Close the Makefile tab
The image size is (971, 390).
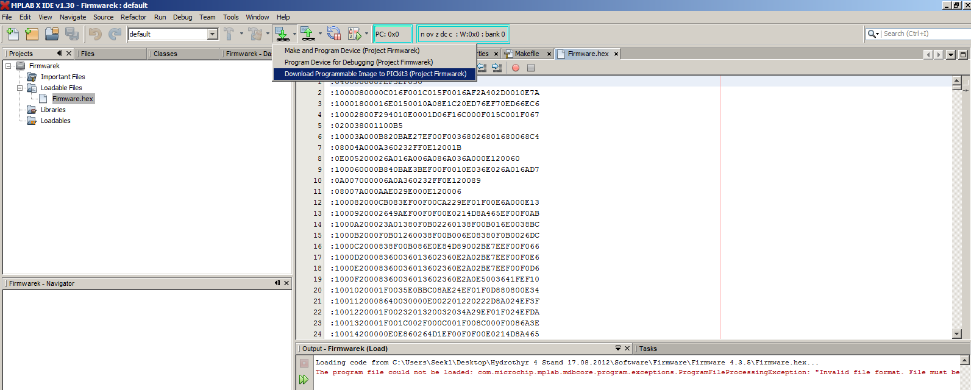(549, 54)
